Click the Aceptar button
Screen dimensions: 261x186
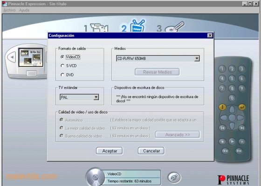point(110,151)
